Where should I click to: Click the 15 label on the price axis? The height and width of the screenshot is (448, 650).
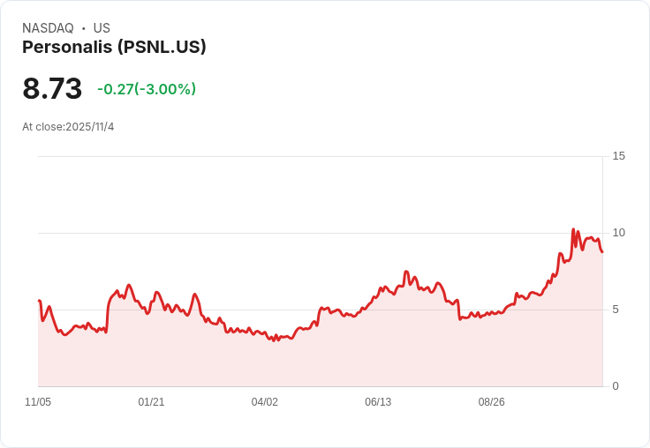[x=618, y=156]
